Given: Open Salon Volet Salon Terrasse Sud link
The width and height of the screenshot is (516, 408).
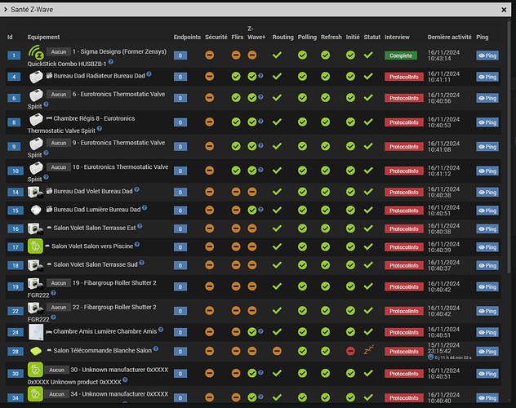Looking at the screenshot, I should tap(96, 264).
